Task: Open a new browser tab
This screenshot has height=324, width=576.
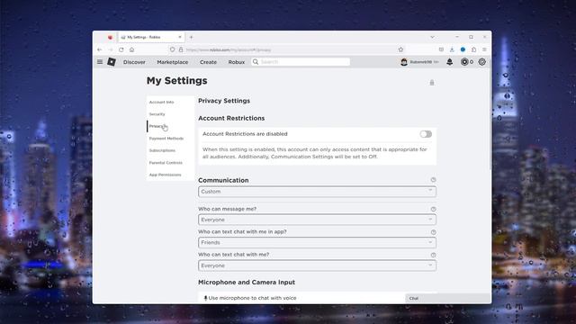Action: 191,37
